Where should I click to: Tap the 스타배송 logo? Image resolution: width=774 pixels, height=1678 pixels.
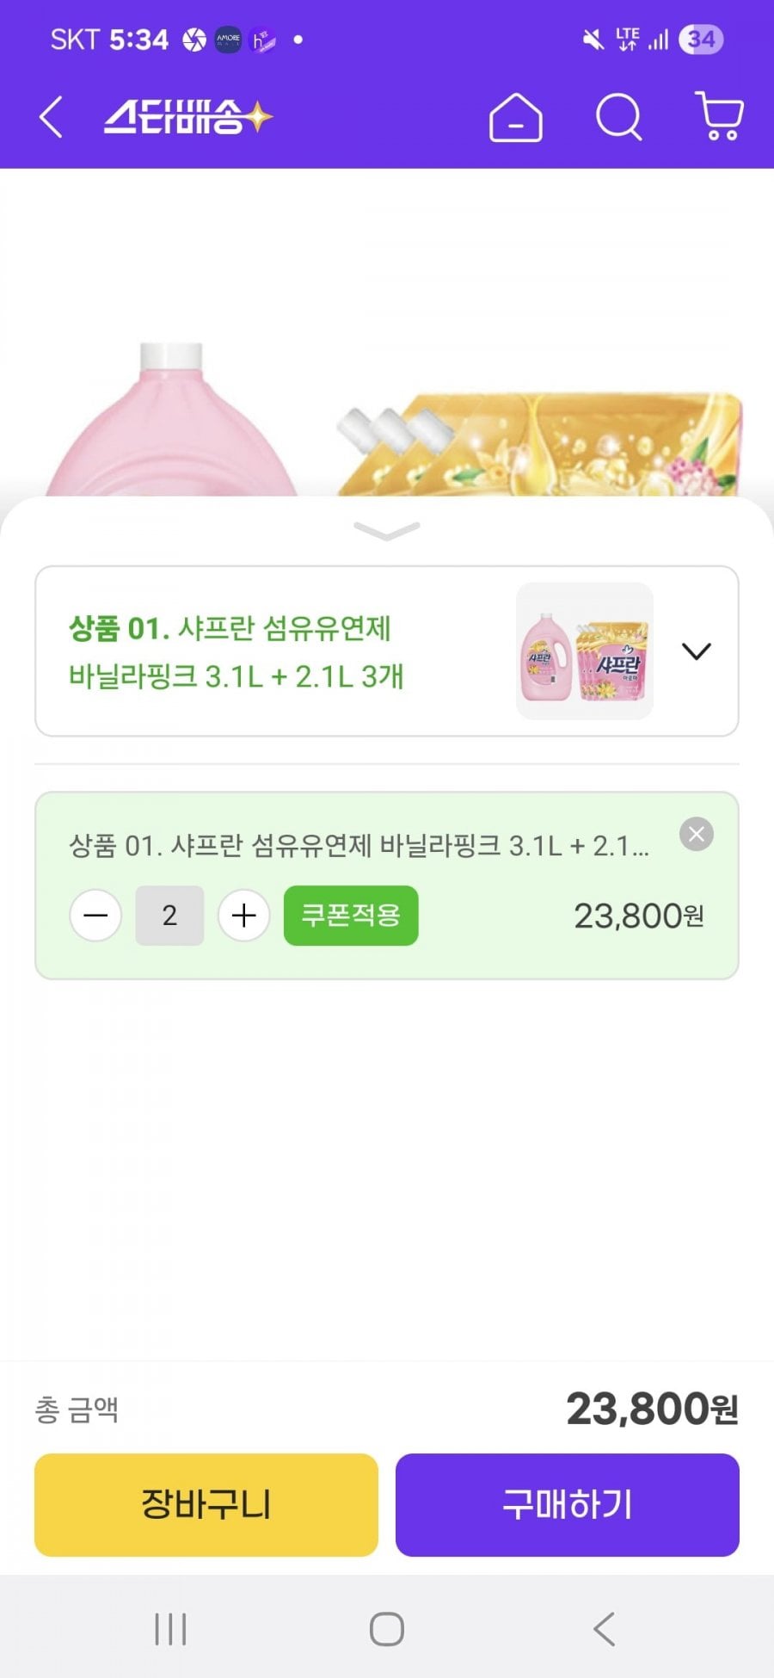pyautogui.click(x=188, y=117)
